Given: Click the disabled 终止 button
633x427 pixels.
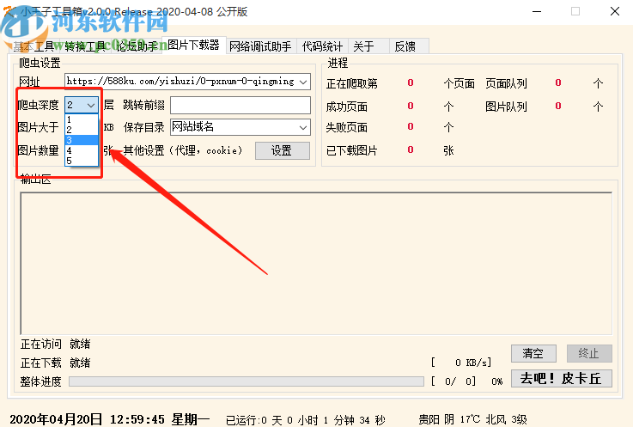Looking at the screenshot, I should coord(589,353).
